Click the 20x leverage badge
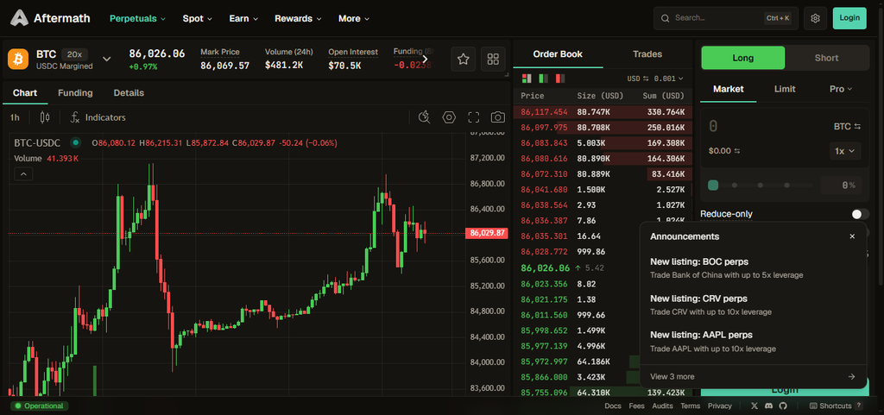The width and height of the screenshot is (884, 415). point(74,54)
